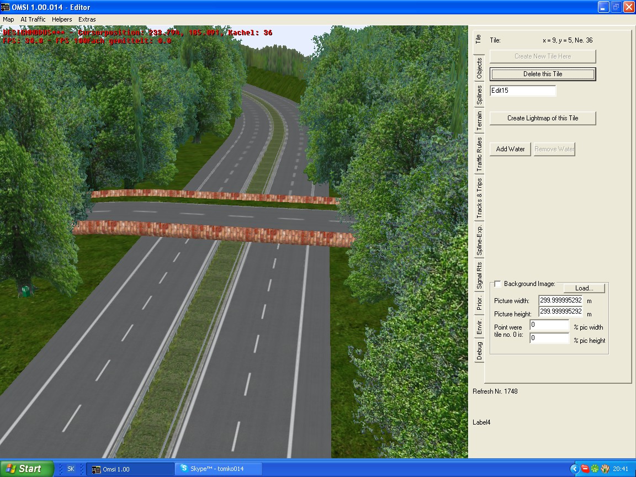Click the OMSI icon in the title bar
This screenshot has height=477, width=636.
(6, 7)
